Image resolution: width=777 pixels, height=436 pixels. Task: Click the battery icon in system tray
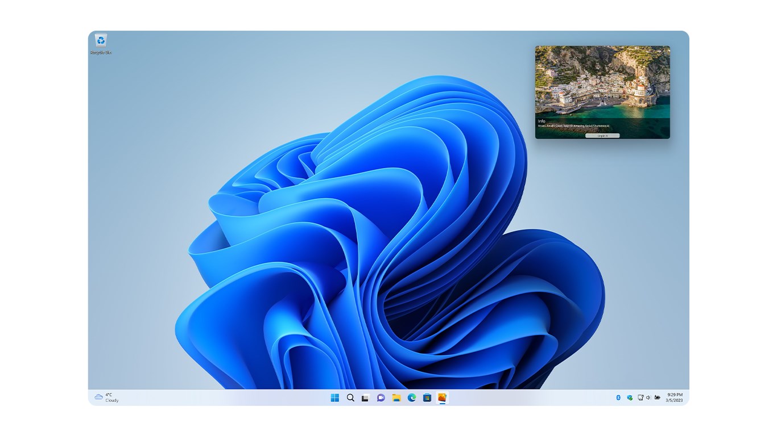(658, 397)
